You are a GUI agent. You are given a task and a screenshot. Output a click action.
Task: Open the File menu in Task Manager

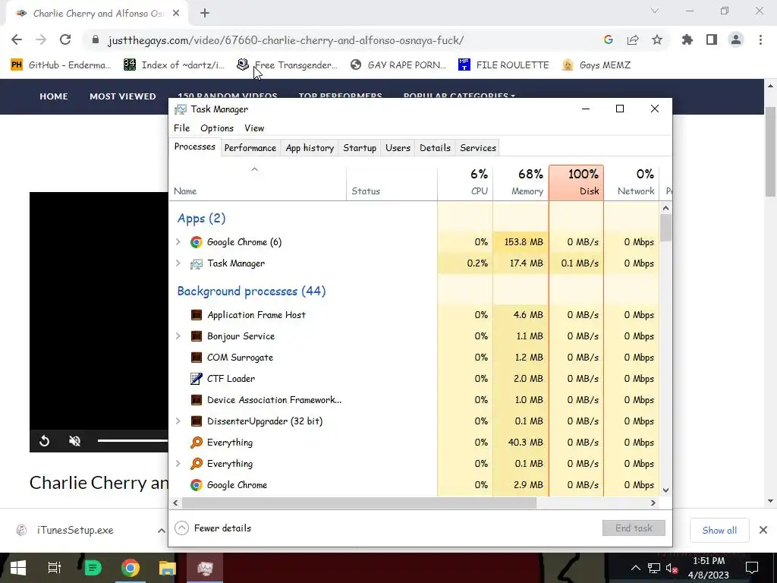pyautogui.click(x=182, y=128)
